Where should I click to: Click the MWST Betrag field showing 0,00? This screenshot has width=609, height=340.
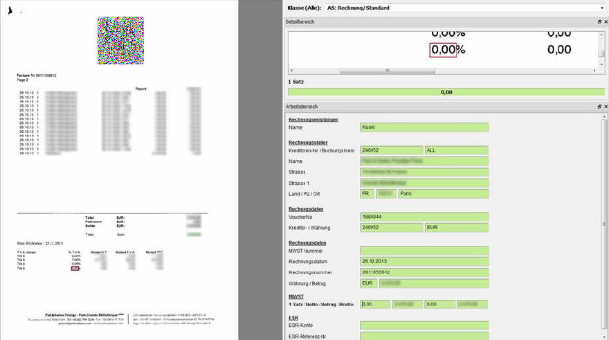[x=439, y=304]
